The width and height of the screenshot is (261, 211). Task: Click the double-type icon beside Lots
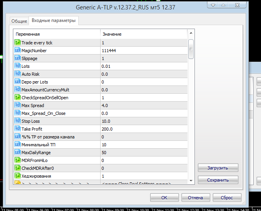(18, 66)
